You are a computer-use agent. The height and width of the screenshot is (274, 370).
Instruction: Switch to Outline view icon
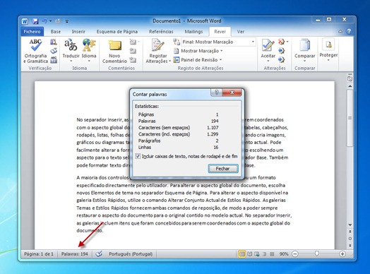(x=265, y=254)
